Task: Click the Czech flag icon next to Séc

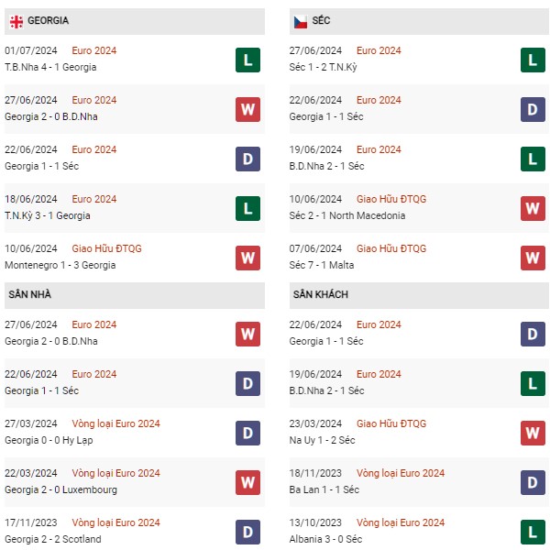Action: tap(300, 21)
